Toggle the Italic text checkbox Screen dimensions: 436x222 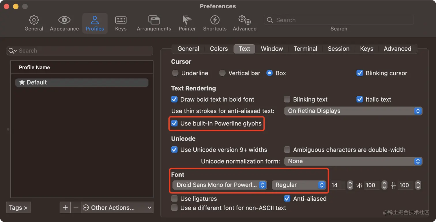(360, 99)
